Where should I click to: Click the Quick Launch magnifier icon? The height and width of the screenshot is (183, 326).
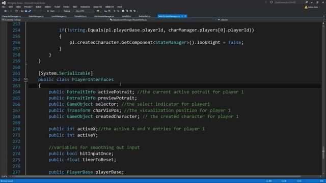coord(307,2)
